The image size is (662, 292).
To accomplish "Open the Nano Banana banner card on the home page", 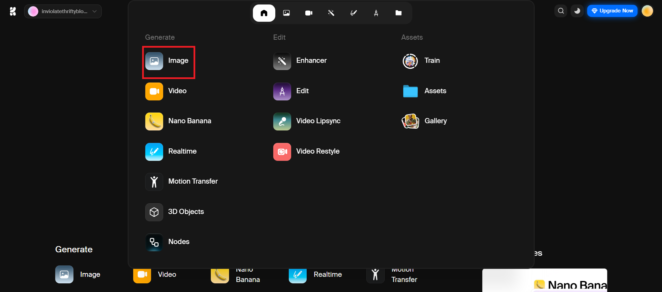I will coord(545,280).
